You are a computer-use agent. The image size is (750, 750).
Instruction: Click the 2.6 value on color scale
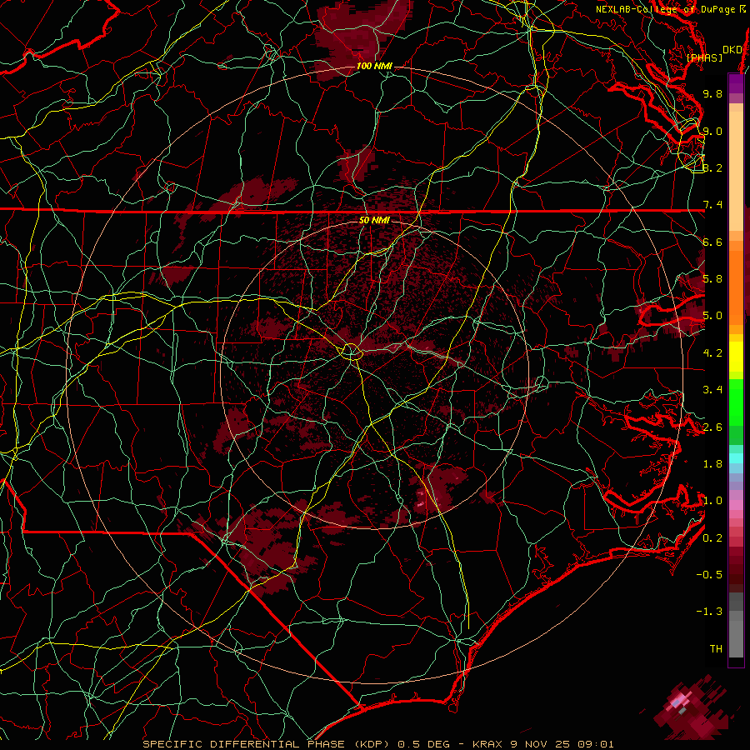[x=712, y=427]
